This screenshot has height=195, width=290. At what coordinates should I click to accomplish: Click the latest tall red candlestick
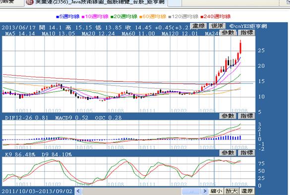pyautogui.click(x=240, y=47)
